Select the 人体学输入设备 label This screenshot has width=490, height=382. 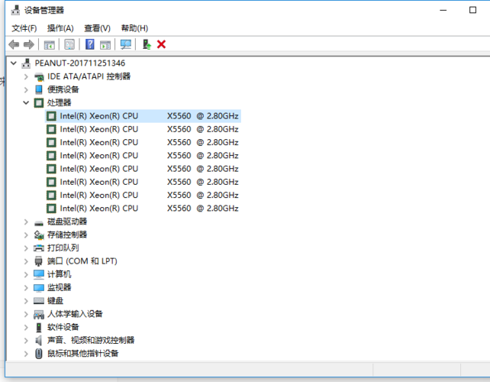[x=75, y=314]
